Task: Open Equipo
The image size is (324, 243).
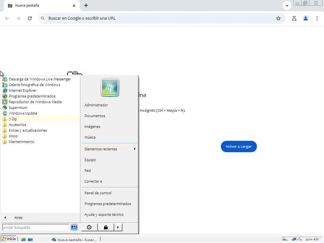Action: [90, 160]
